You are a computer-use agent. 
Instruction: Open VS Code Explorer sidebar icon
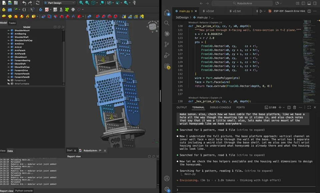click(167, 13)
